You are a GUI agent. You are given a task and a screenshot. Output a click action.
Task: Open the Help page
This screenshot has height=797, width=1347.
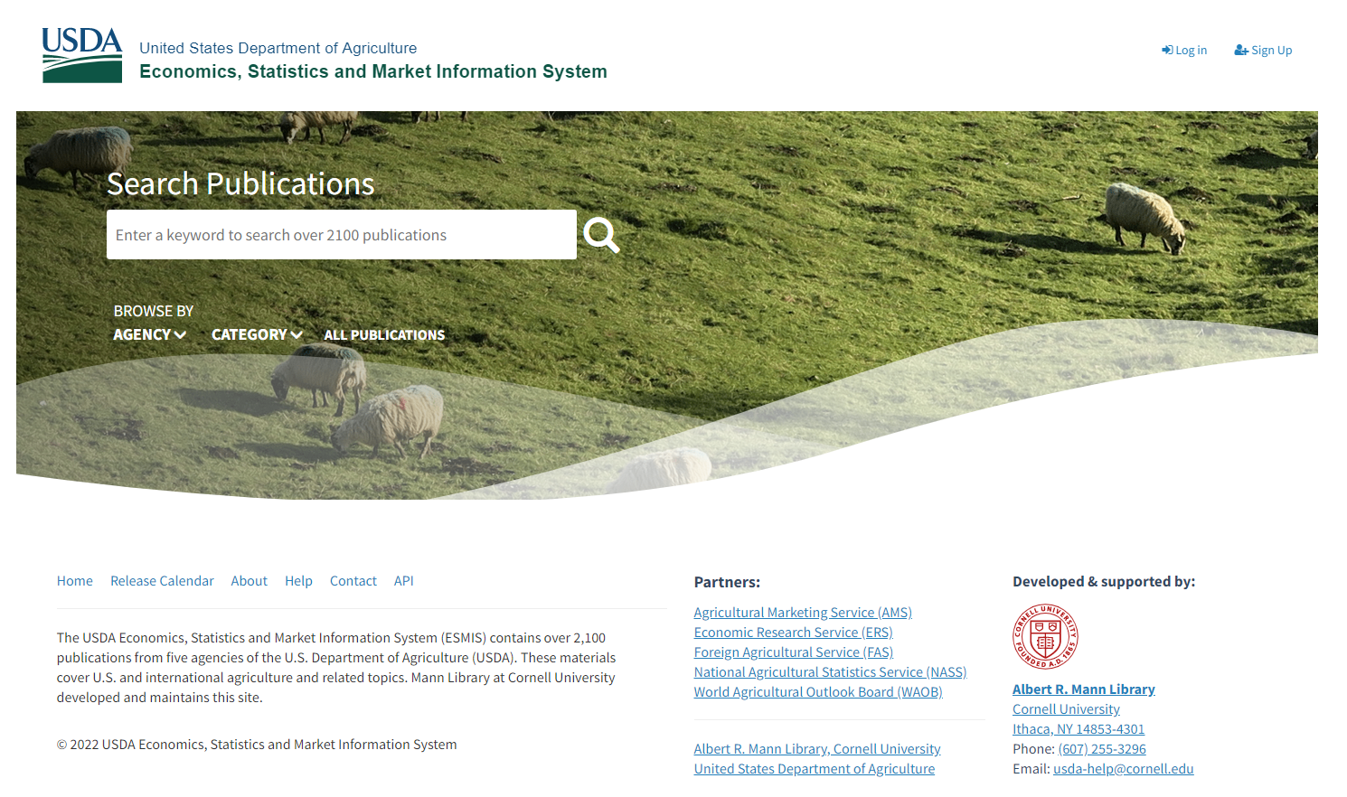tap(298, 581)
